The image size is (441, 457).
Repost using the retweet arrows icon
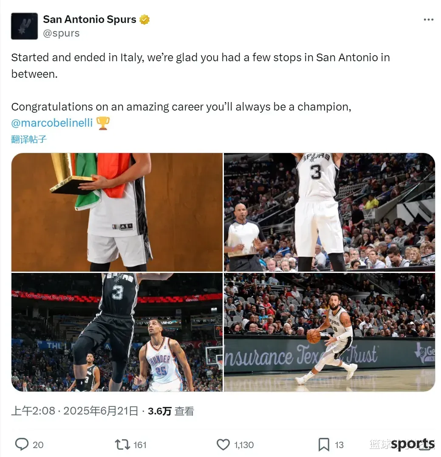tap(122, 445)
